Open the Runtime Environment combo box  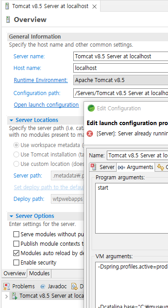(x=121, y=80)
